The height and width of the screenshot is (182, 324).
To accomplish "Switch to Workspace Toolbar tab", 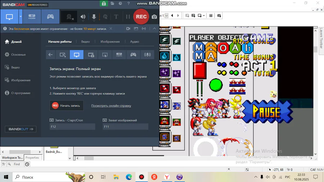I will tap(12, 158).
